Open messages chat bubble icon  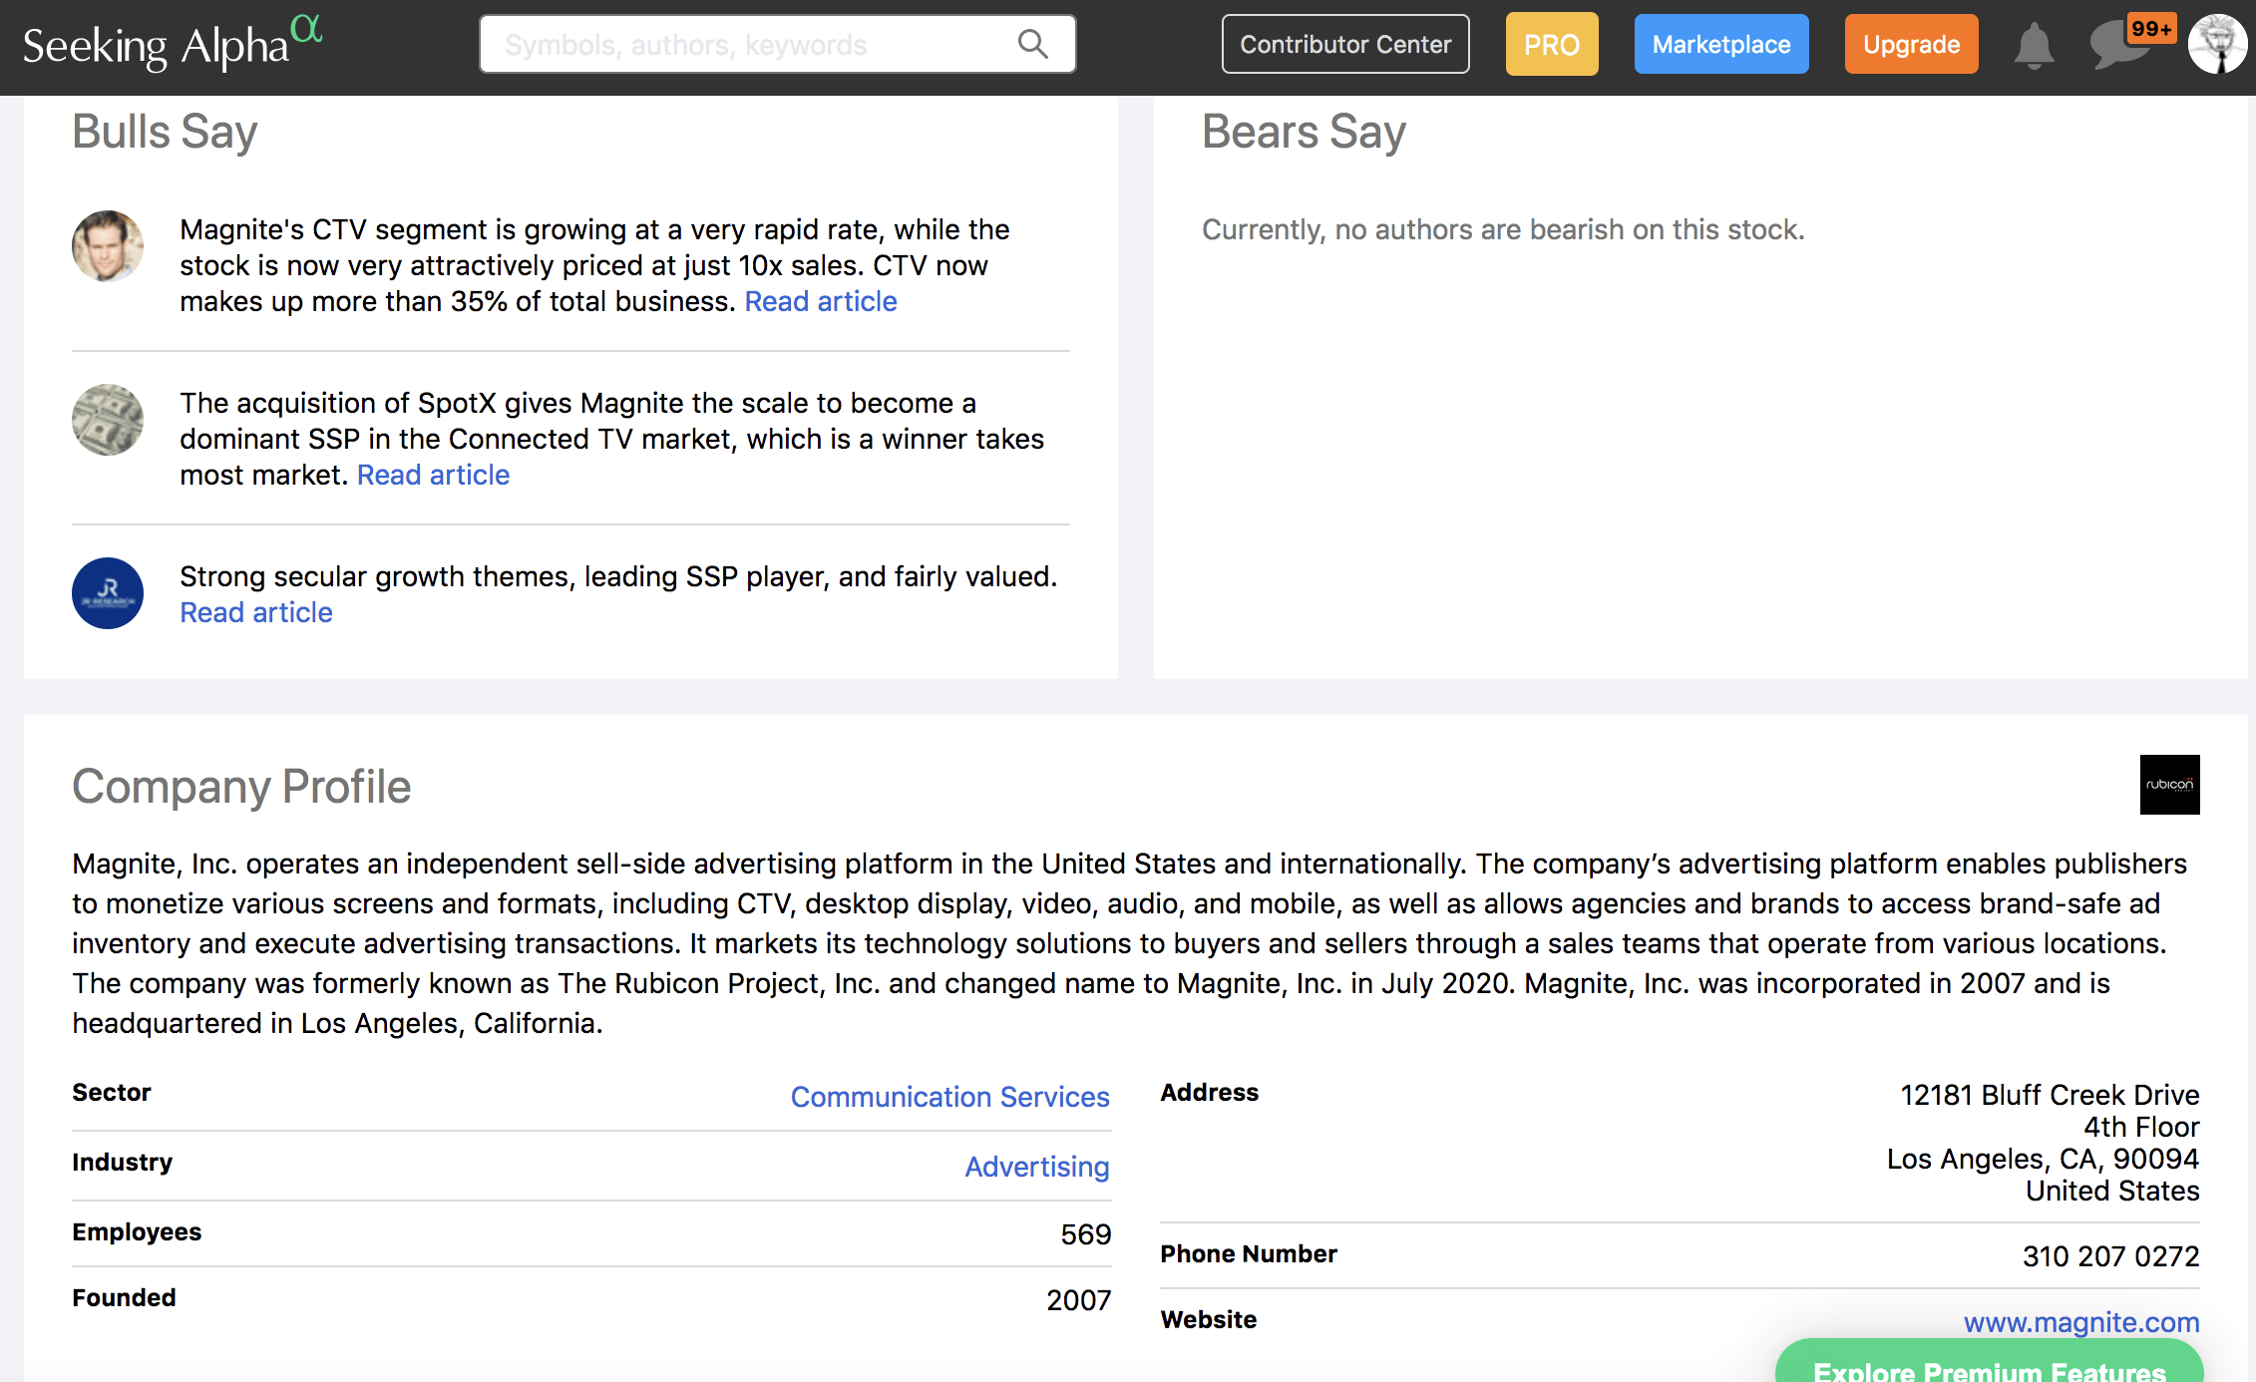[2117, 46]
